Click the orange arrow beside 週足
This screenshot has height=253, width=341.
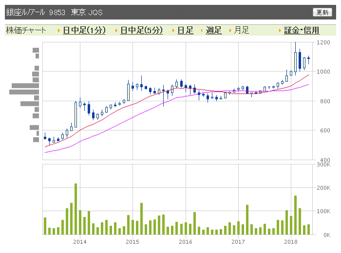click(202, 30)
